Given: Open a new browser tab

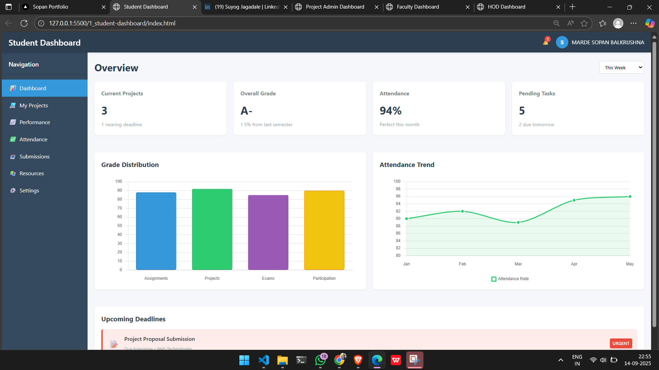Looking at the screenshot, I should [x=572, y=7].
